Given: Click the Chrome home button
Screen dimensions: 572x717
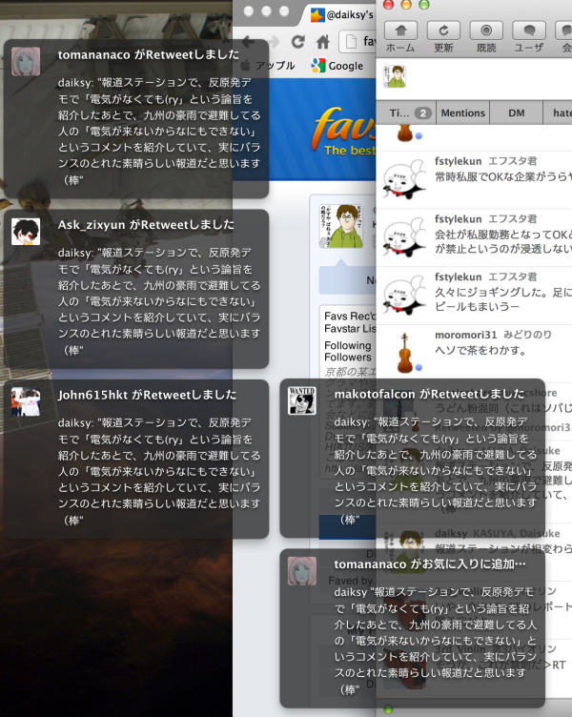Looking at the screenshot, I should tap(323, 42).
